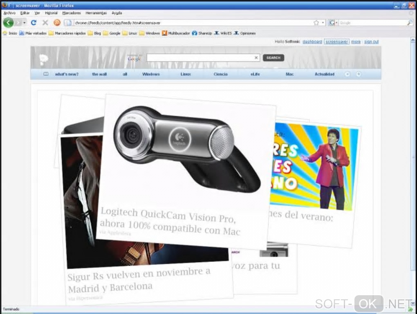This screenshot has height=314, width=417.
Task: Click inside the feedly search text field
Action: pos(200,58)
